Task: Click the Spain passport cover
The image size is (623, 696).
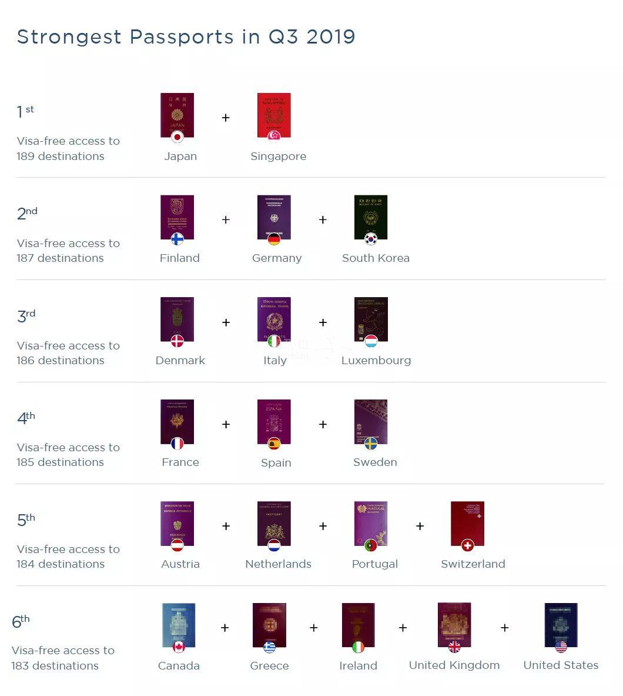Action: click(x=274, y=420)
